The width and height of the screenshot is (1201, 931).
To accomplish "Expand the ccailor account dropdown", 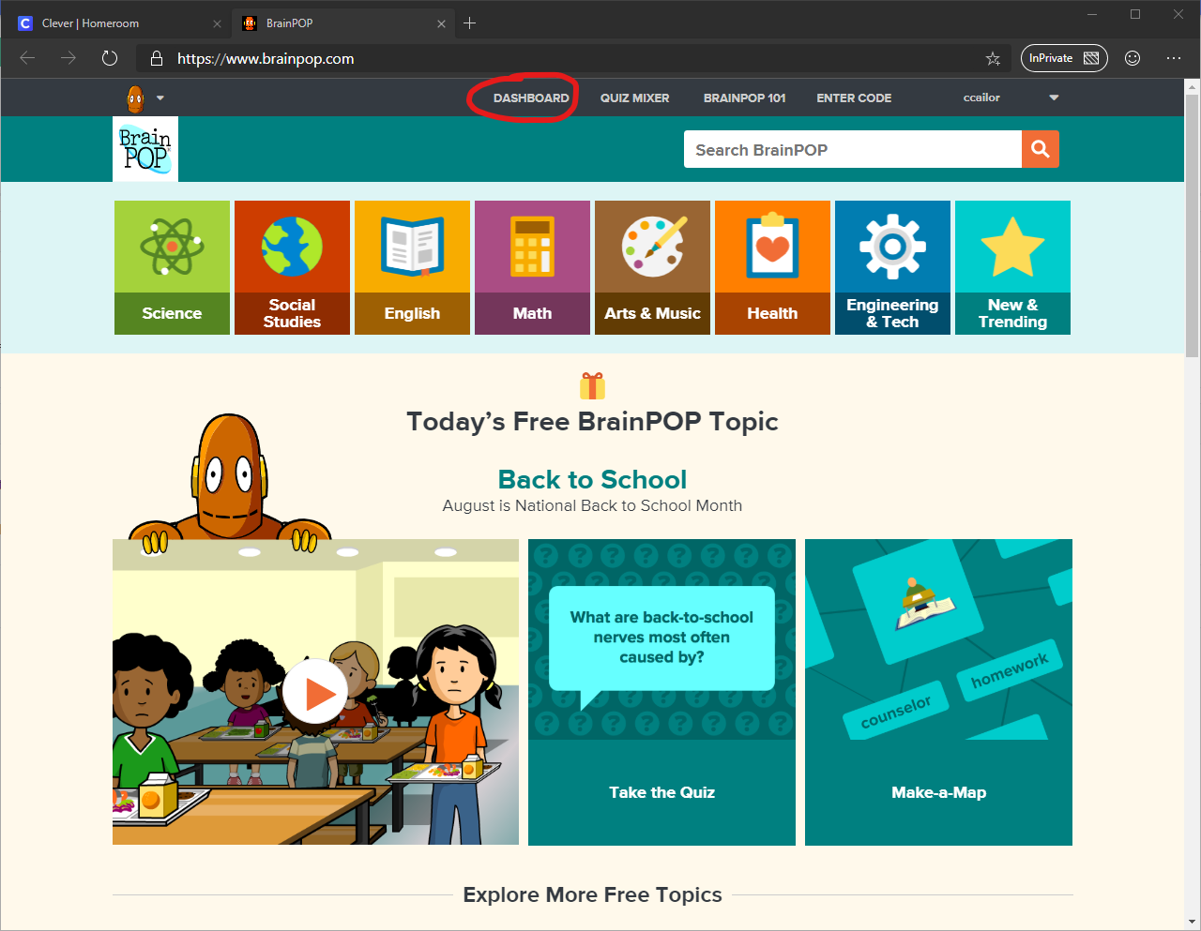I will pos(981,98).
